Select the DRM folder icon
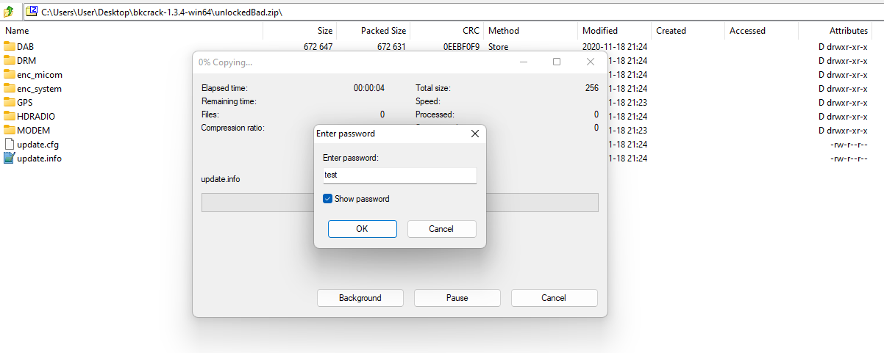 (10, 60)
